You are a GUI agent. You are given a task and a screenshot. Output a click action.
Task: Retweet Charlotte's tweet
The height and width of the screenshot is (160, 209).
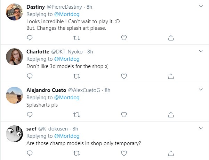77,76
